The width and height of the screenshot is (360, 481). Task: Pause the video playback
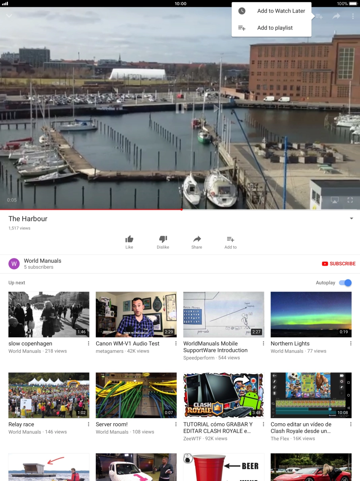click(180, 108)
